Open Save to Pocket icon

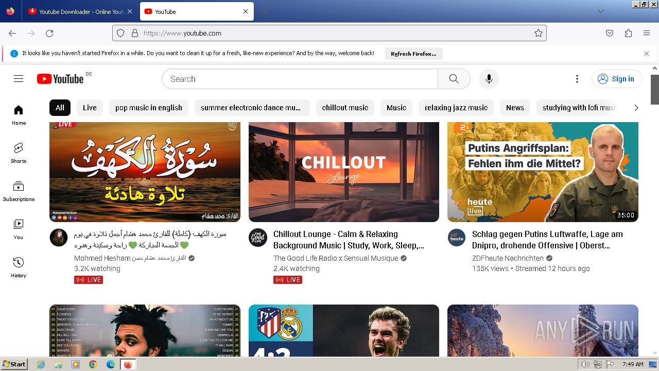610,33
